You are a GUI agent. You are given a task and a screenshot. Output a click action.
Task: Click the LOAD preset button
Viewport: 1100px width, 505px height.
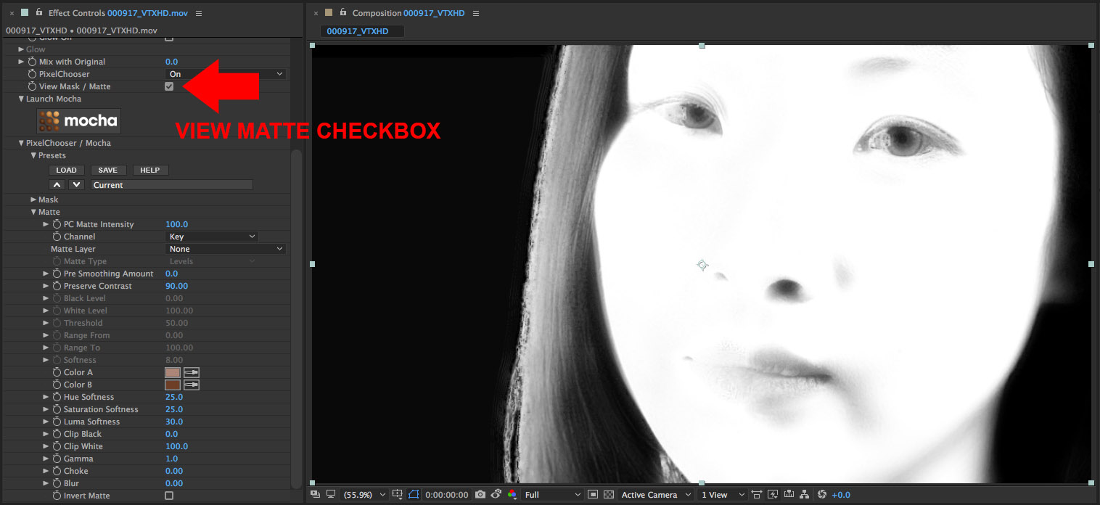[67, 170]
